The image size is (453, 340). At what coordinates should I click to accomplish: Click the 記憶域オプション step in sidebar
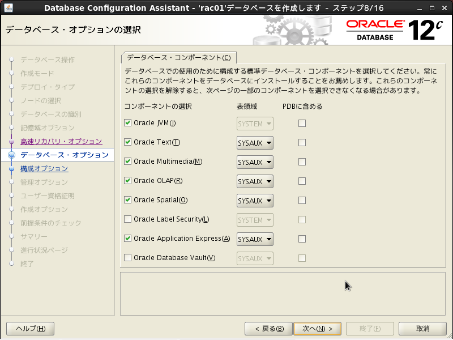pyautogui.click(x=48, y=128)
